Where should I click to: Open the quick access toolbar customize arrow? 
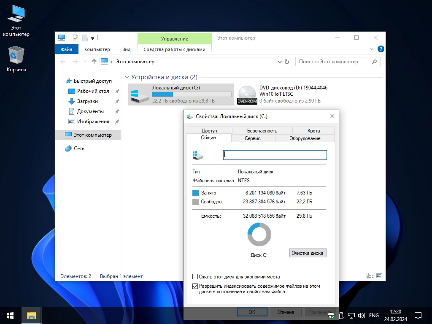click(92, 38)
